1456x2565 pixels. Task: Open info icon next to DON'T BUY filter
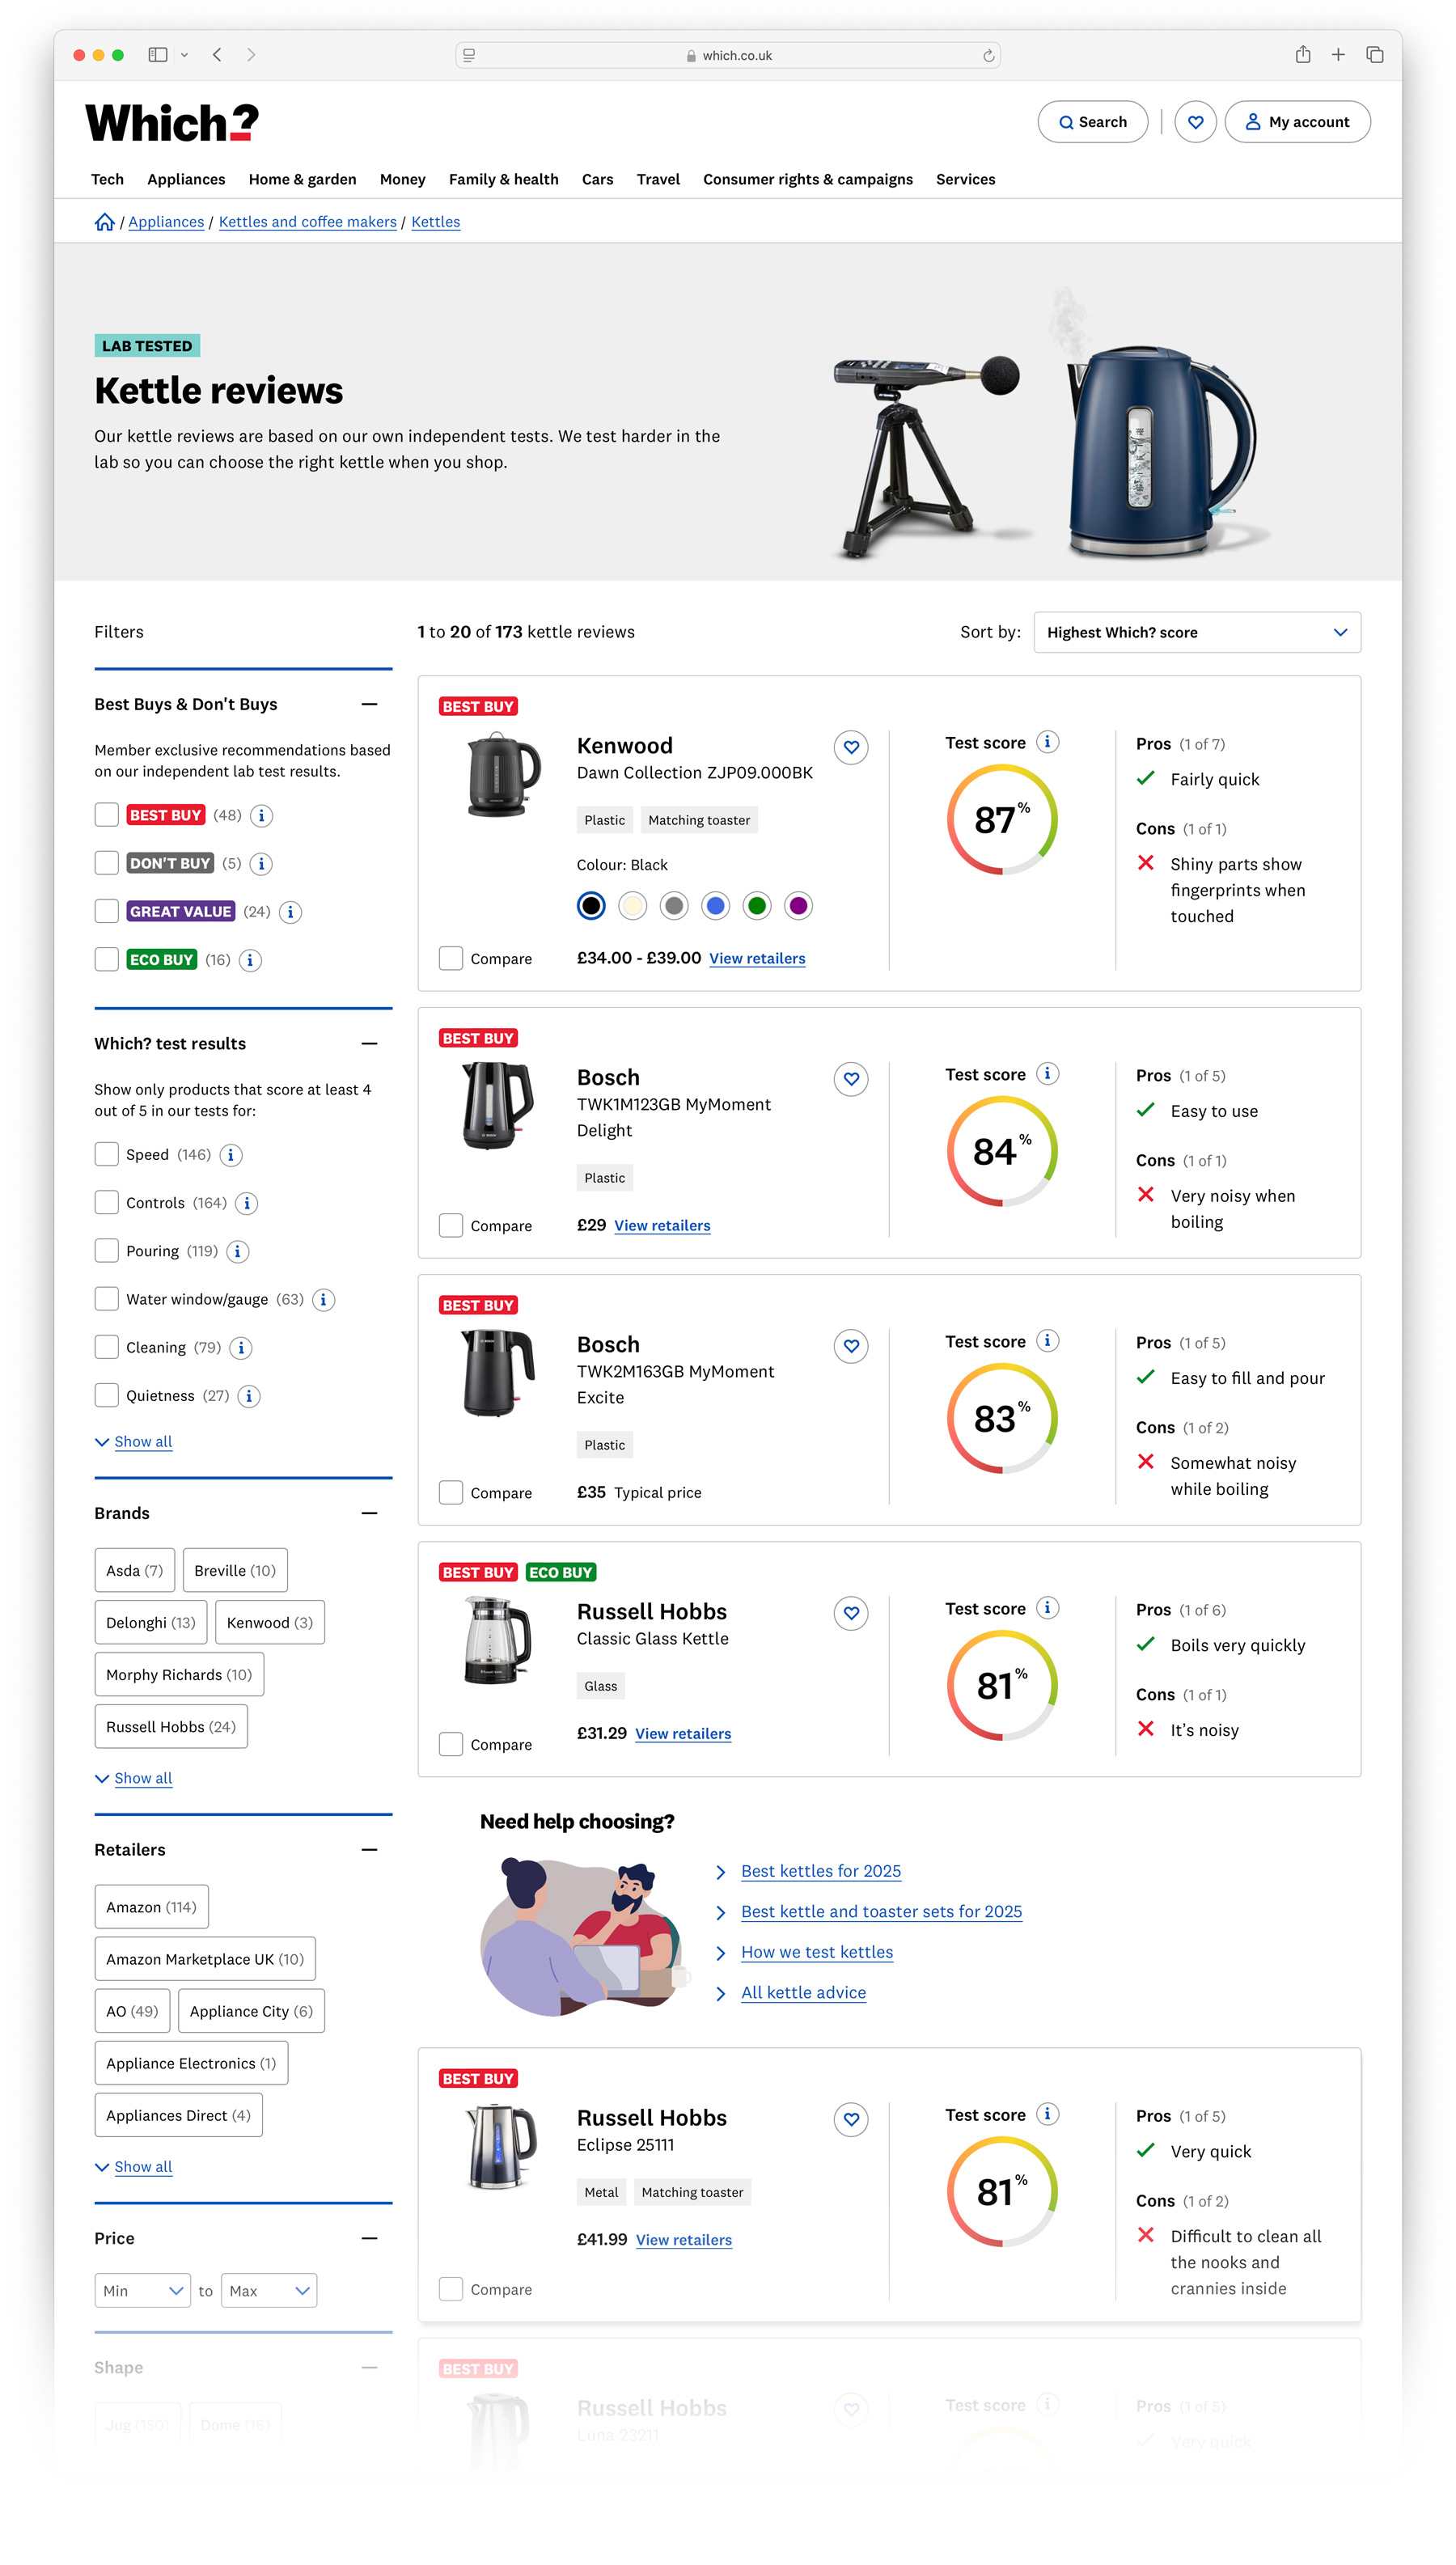pos(261,864)
